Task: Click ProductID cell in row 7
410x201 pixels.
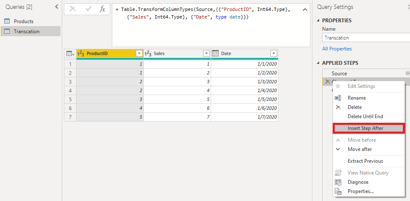Action: [110, 117]
